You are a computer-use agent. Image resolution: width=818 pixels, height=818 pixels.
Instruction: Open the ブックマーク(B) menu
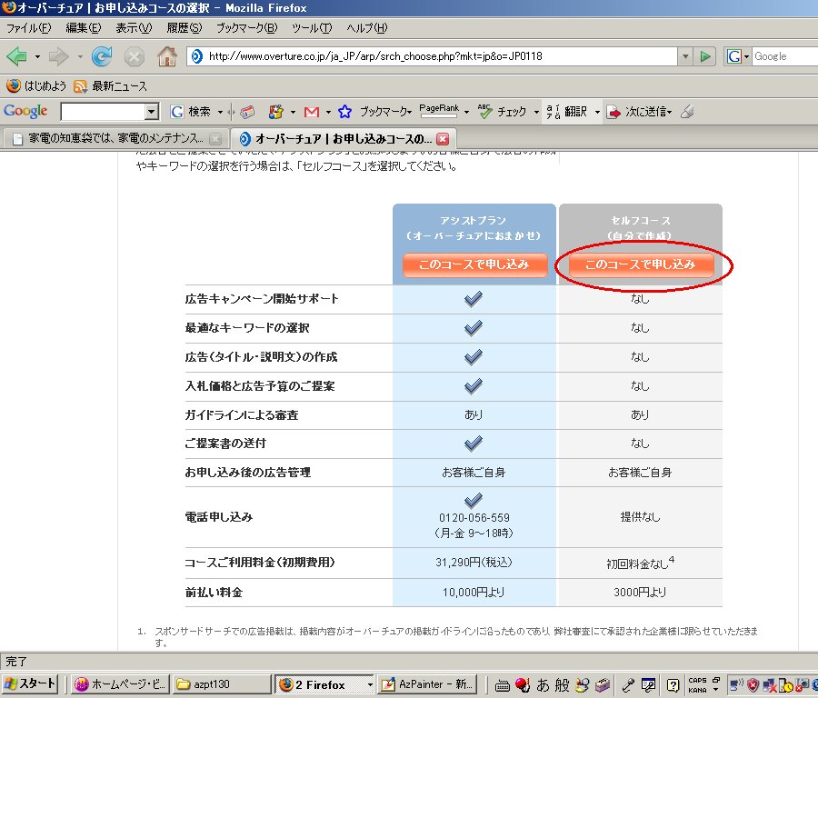pos(246,28)
